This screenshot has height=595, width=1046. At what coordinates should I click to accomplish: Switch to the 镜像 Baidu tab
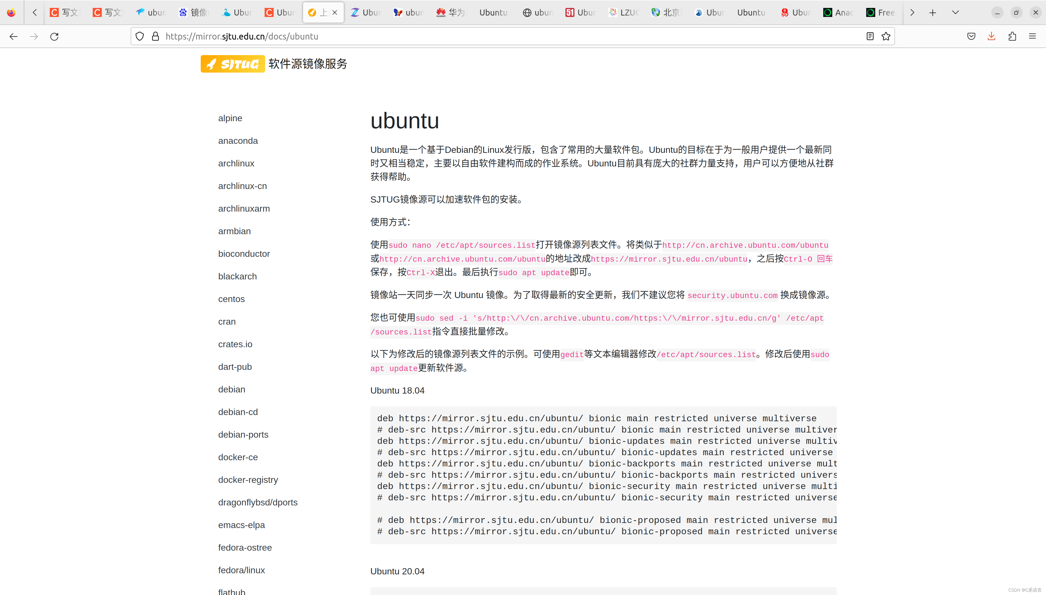pos(194,13)
